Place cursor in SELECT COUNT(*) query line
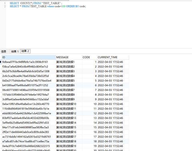The height and width of the screenshot is (151, 192). click(36, 3)
